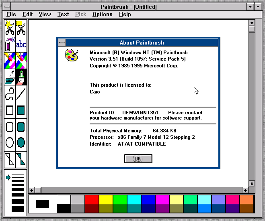The width and height of the screenshot is (265, 221).
Task: Open the Paintbrush window control menu box
Action: point(7,7)
